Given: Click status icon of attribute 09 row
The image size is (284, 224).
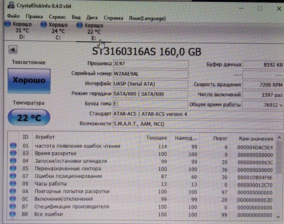Looking at the screenshot, I should point(13,183).
